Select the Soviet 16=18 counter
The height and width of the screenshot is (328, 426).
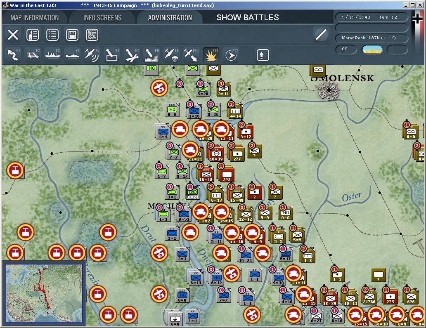[206, 174]
